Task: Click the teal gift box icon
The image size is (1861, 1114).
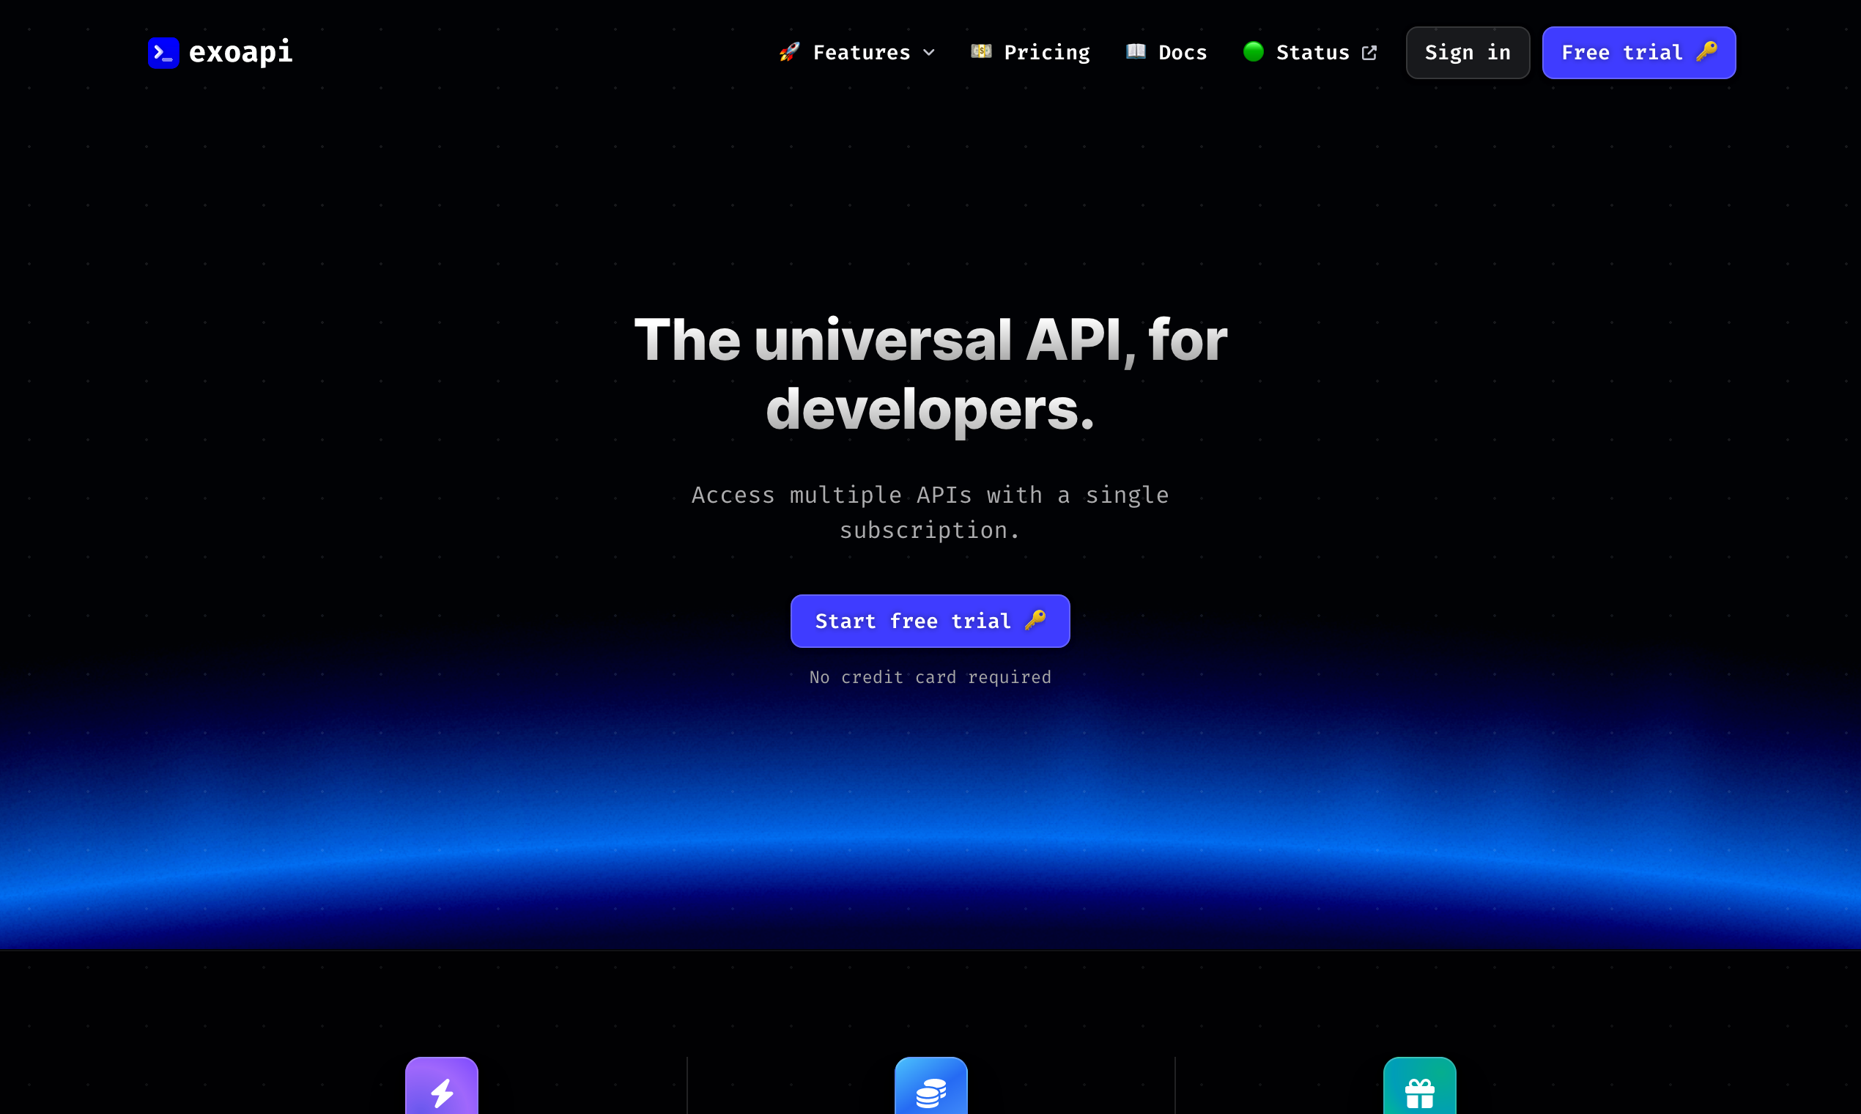Action: tap(1419, 1090)
